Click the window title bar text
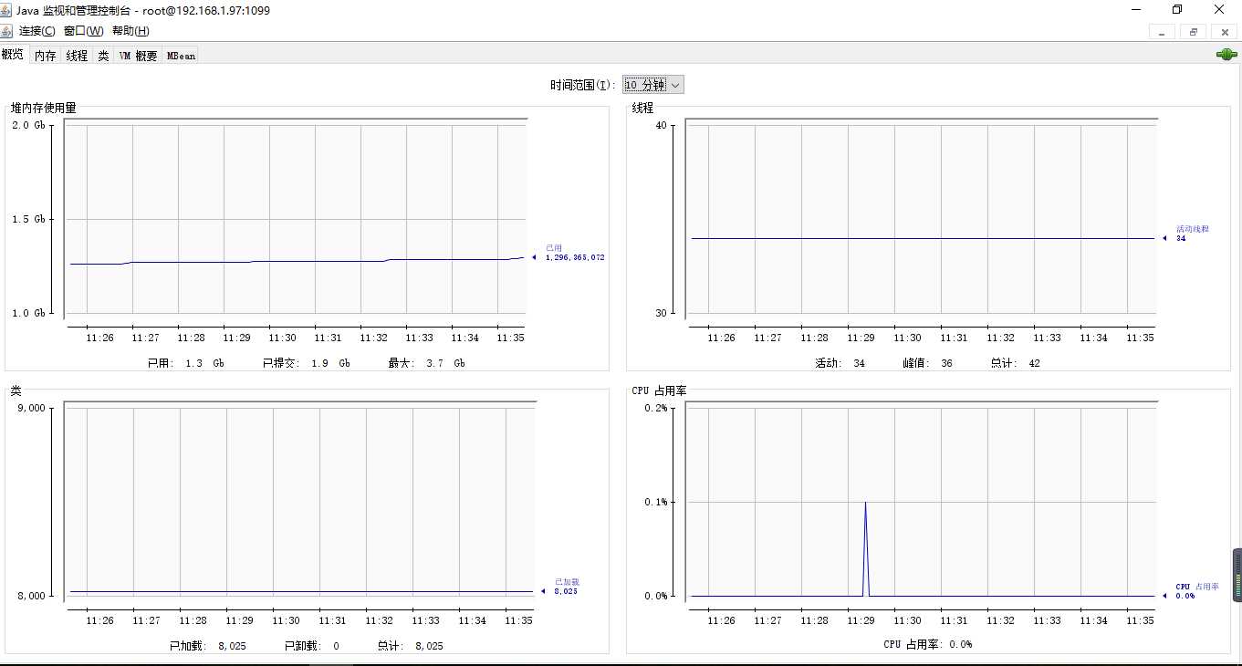The height and width of the screenshot is (666, 1242). coord(143,10)
